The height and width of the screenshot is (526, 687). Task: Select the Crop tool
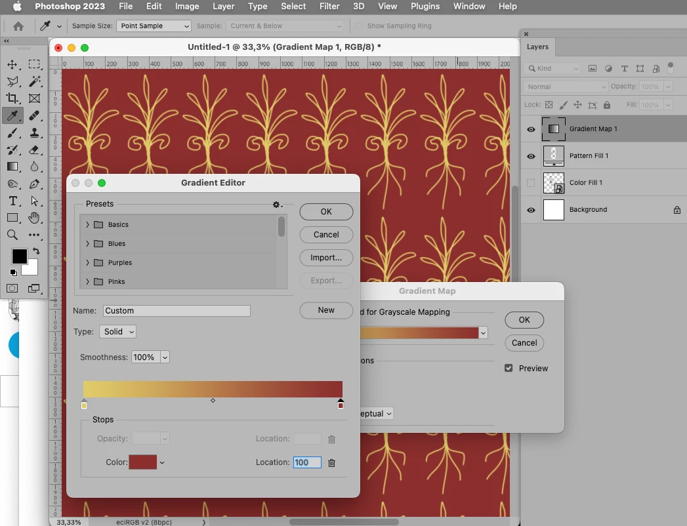click(x=12, y=98)
